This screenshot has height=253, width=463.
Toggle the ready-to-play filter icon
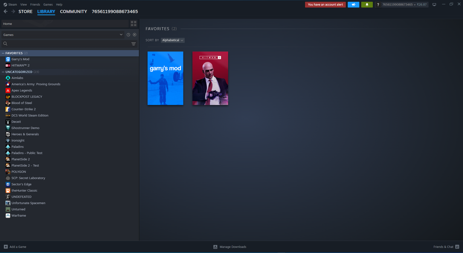[135, 35]
